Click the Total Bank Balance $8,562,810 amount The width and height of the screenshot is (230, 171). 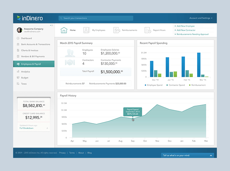tap(34, 106)
